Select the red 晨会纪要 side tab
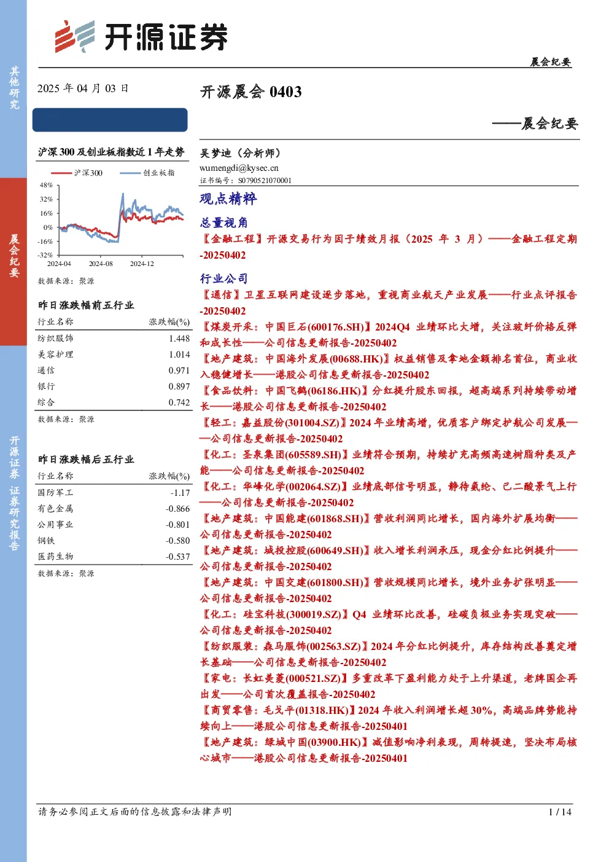The width and height of the screenshot is (609, 862). click(14, 261)
